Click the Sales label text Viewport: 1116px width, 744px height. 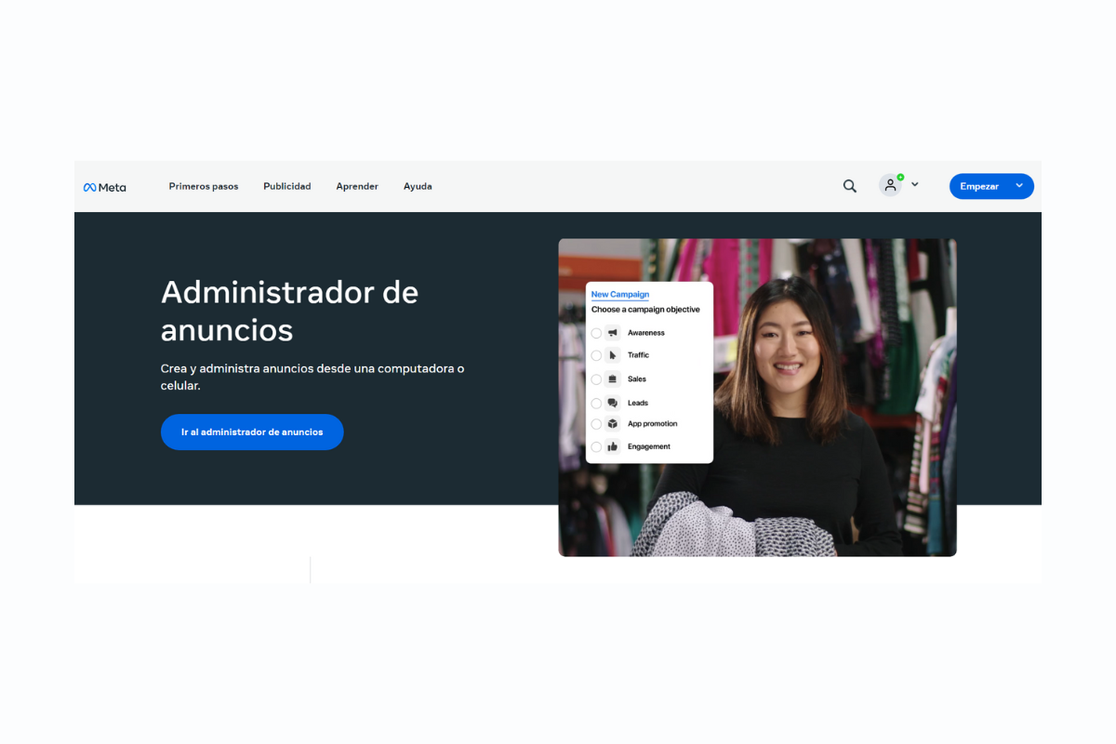tap(637, 379)
